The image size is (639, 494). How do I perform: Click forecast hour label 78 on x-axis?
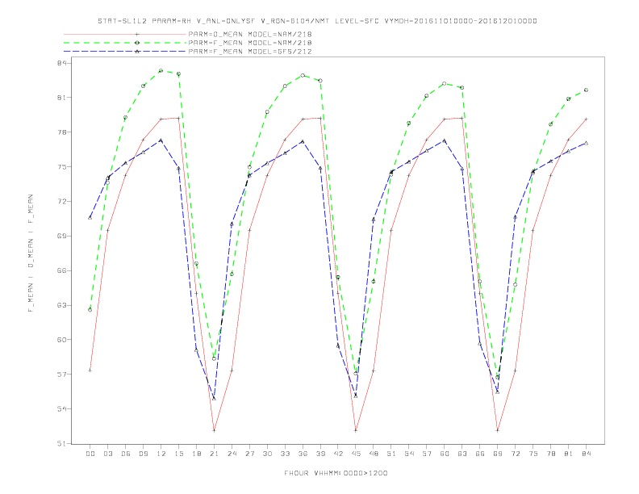coord(551,454)
